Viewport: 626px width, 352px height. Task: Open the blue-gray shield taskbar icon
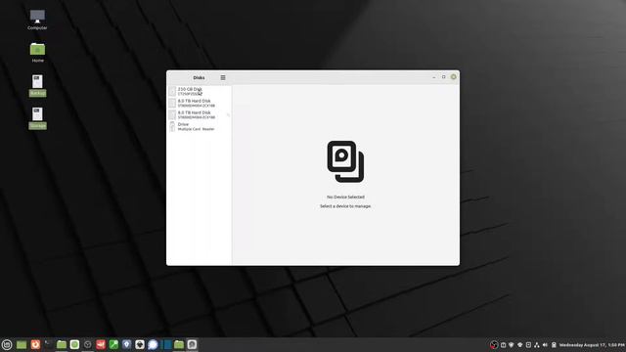(x=126, y=344)
